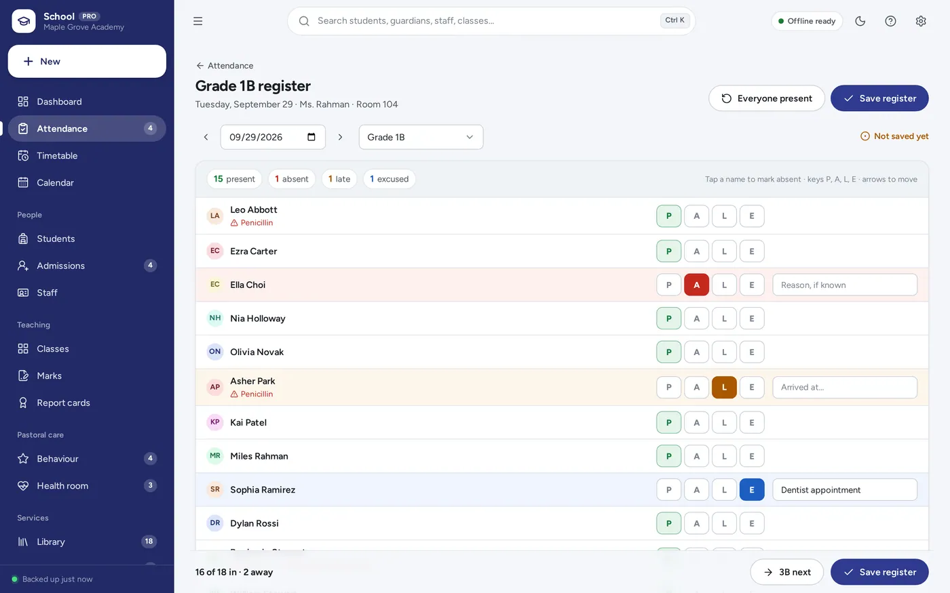
Task: Go back to Attendance link
Action: click(x=225, y=66)
